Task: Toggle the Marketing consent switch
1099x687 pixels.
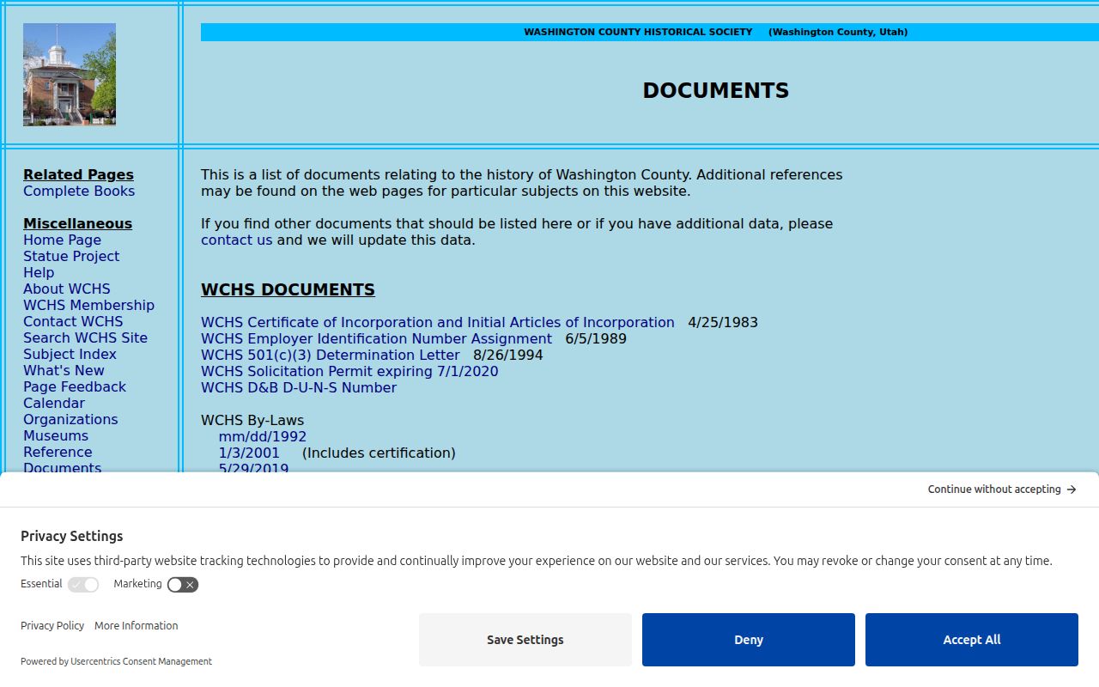Action: (182, 585)
